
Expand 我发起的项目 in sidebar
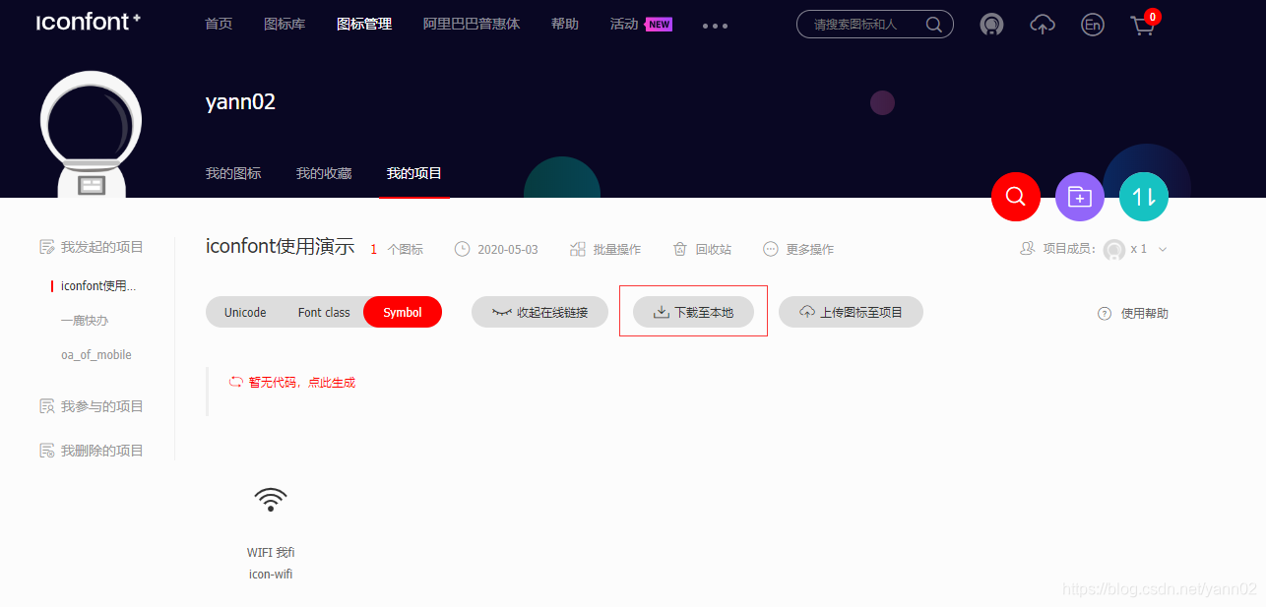92,247
